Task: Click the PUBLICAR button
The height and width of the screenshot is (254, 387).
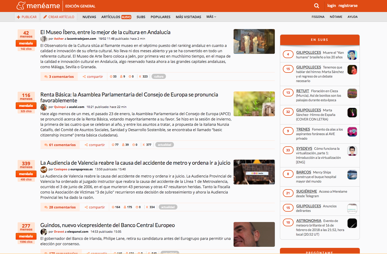Action: pyautogui.click(x=27, y=17)
